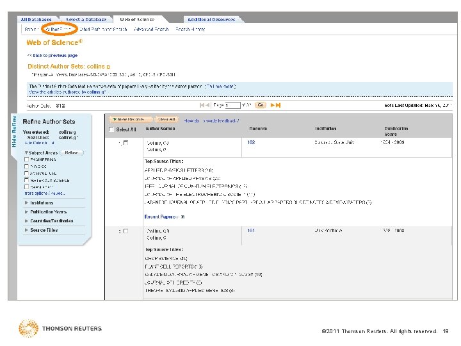Go to the first results page icon
Viewport: 461px width, 346px height.
pos(202,105)
